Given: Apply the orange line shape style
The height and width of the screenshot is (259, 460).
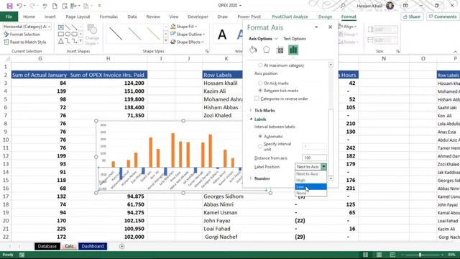Looking at the screenshot, I should point(153,34).
